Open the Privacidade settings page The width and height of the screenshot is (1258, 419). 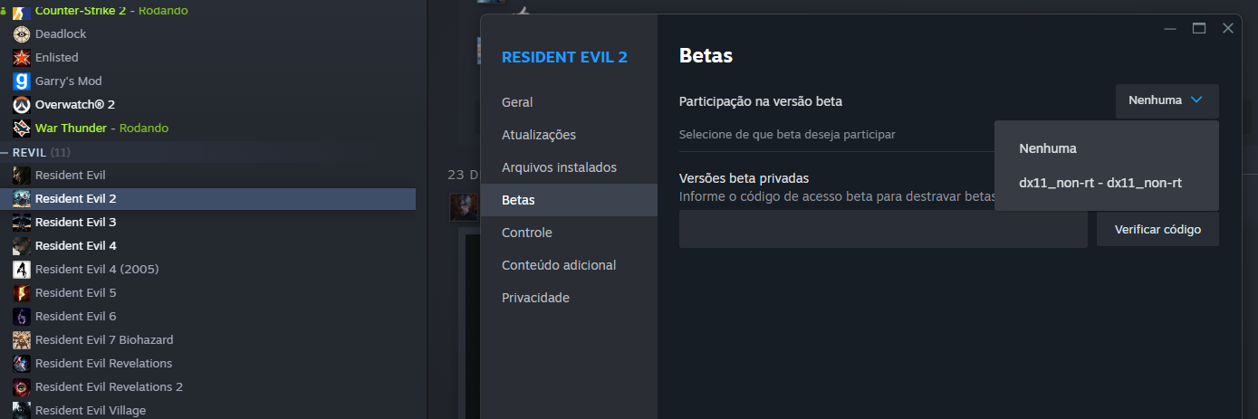coord(535,298)
